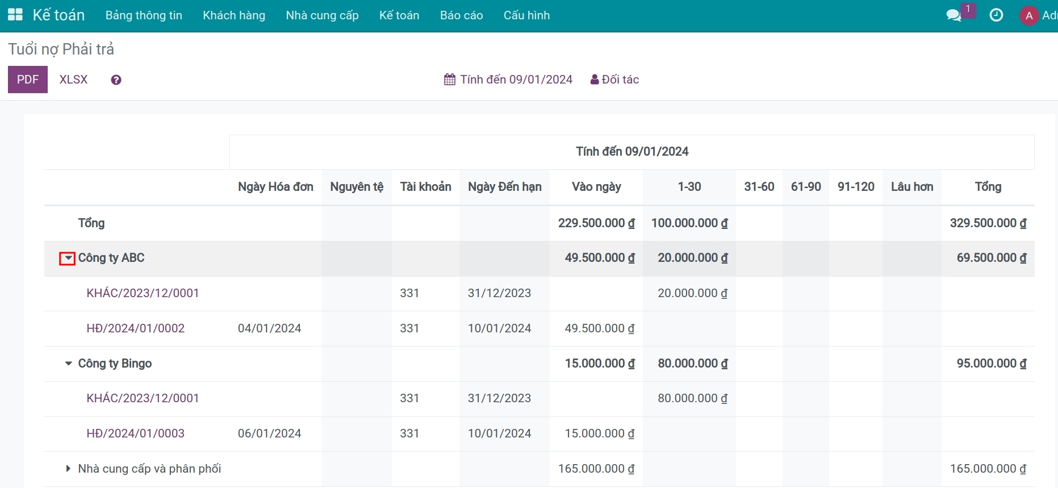The image size is (1058, 488).
Task: Click the Ngày Hóa đơn column header
Action: tap(275, 187)
